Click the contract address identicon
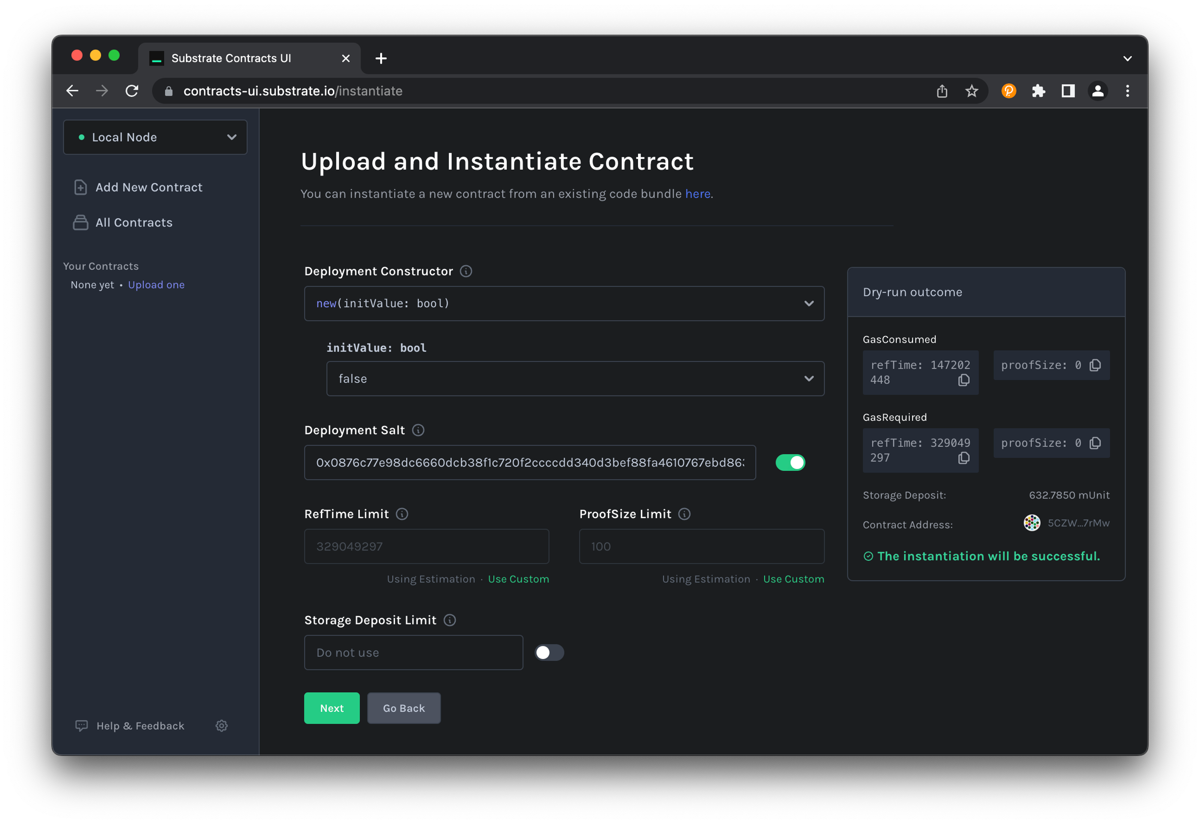This screenshot has height=824, width=1200. (1031, 523)
